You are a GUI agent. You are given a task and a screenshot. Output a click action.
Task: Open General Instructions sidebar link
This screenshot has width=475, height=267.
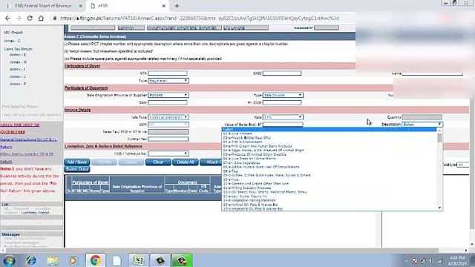[x=28, y=139]
